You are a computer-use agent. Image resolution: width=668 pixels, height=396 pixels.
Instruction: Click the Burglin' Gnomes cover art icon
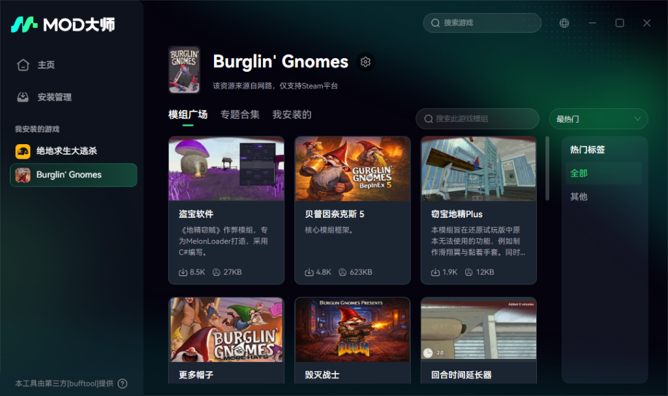click(184, 69)
